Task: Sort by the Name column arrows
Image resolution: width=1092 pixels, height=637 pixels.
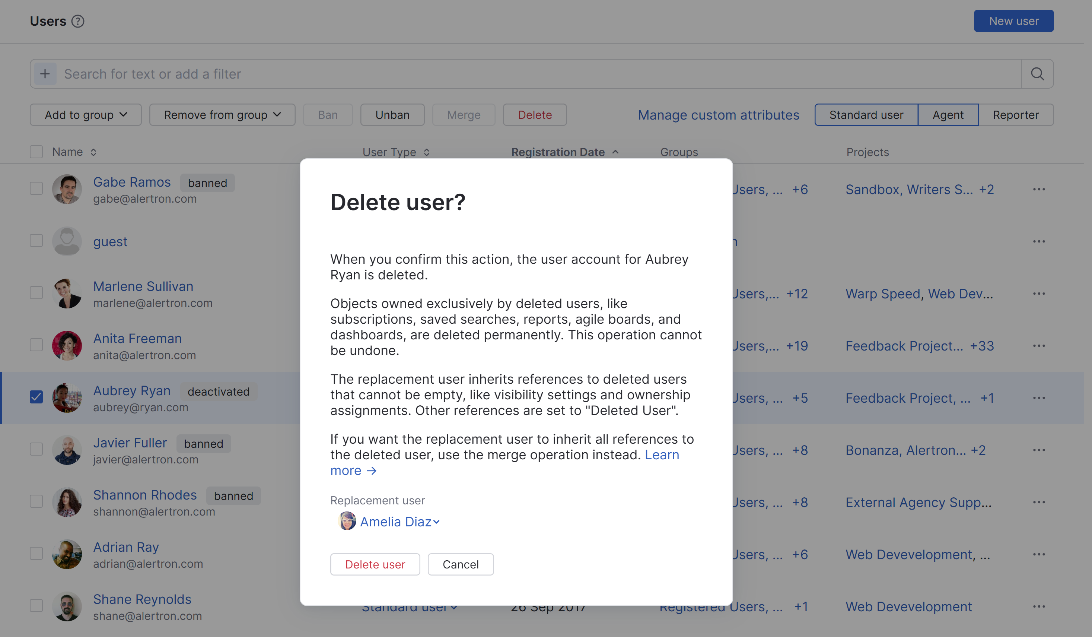Action: point(93,152)
